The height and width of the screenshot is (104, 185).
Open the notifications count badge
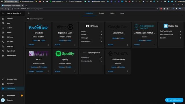[x=22, y=96]
